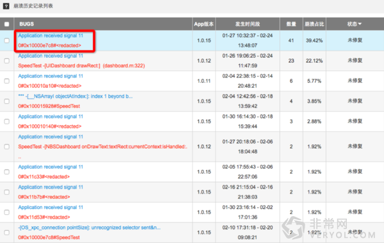Check the NBSDashboard onDrawText row checkbox
Image resolution: width=384 pixels, height=243 pixels.
pos(7,147)
